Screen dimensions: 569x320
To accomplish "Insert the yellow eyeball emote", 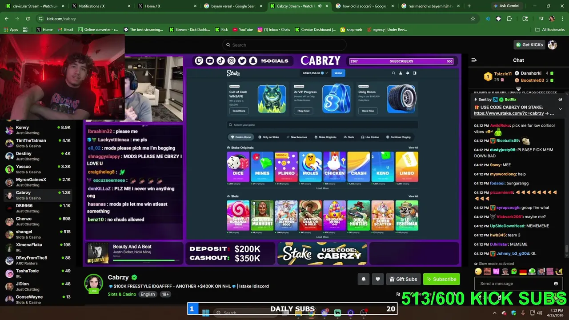I will [x=478, y=272].
